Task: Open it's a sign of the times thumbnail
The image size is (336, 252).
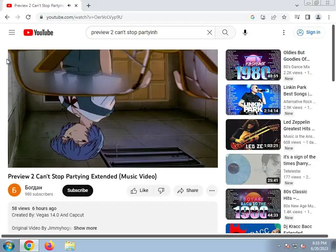Action: point(253,169)
